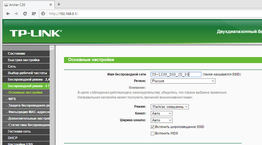Image resolution: width=262 pixels, height=145 pixels.
Task: Click the address bar showing 192.168.0.1
Action: 150,14
